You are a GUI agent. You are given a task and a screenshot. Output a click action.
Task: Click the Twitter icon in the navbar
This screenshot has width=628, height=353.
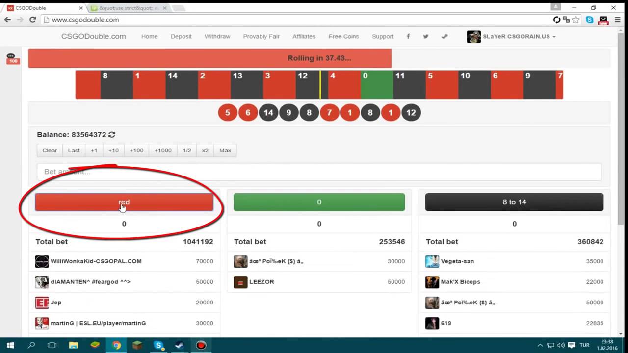click(426, 36)
